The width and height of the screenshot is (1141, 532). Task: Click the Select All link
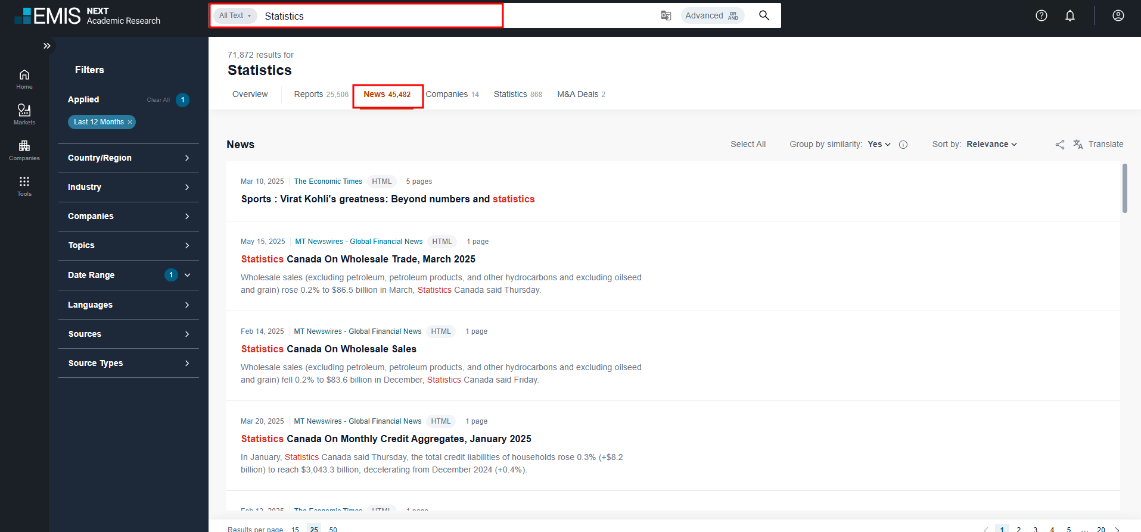click(x=748, y=144)
